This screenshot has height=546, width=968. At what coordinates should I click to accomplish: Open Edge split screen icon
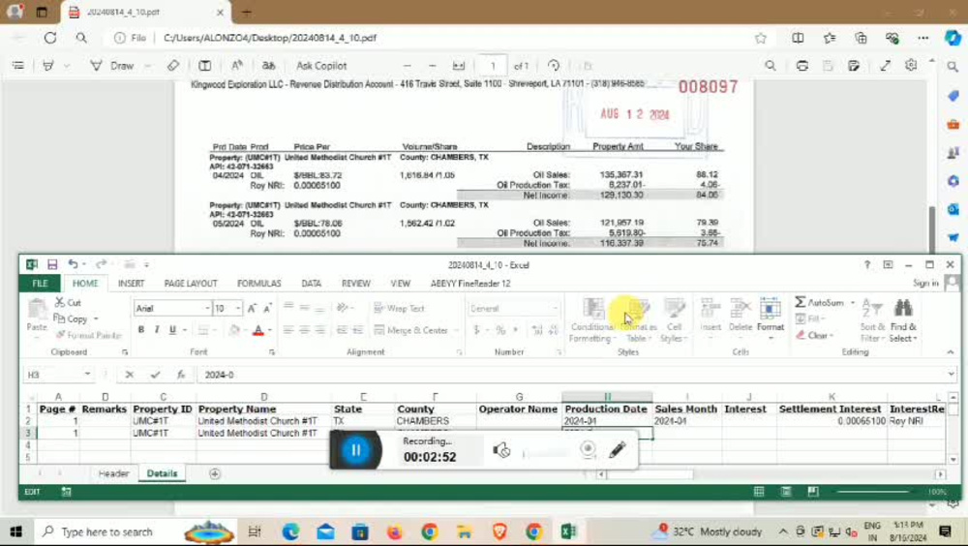click(x=798, y=39)
